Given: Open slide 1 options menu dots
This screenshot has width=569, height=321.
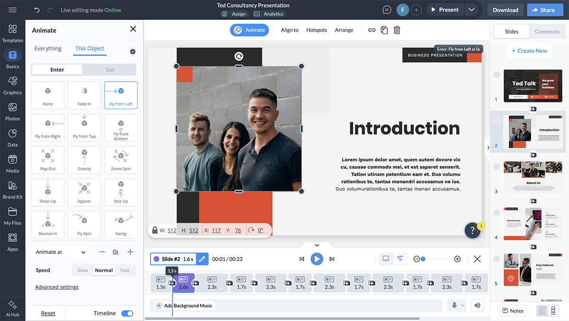Looking at the screenshot, I should click(x=496, y=75).
